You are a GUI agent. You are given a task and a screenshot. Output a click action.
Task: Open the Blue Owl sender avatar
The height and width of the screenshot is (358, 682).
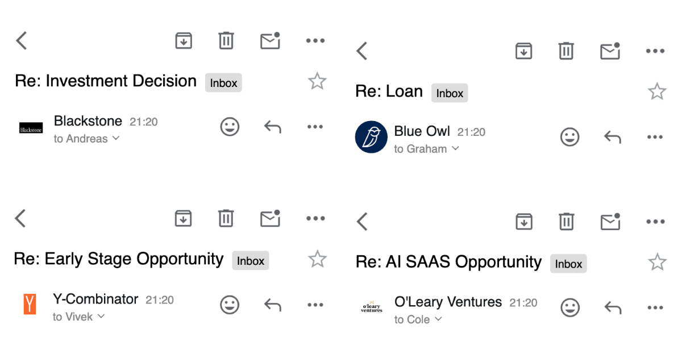click(371, 137)
